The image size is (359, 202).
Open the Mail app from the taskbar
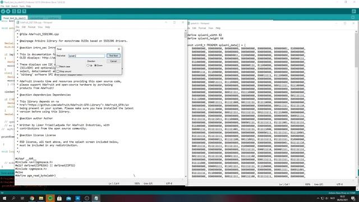(x=68, y=198)
